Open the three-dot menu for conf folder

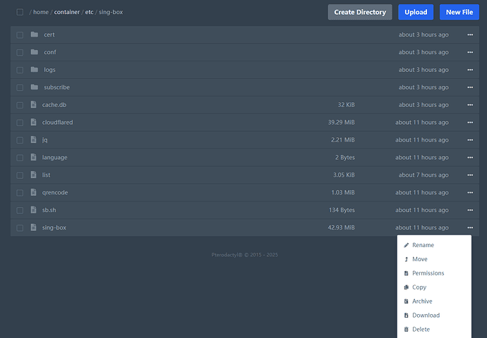coord(469,52)
